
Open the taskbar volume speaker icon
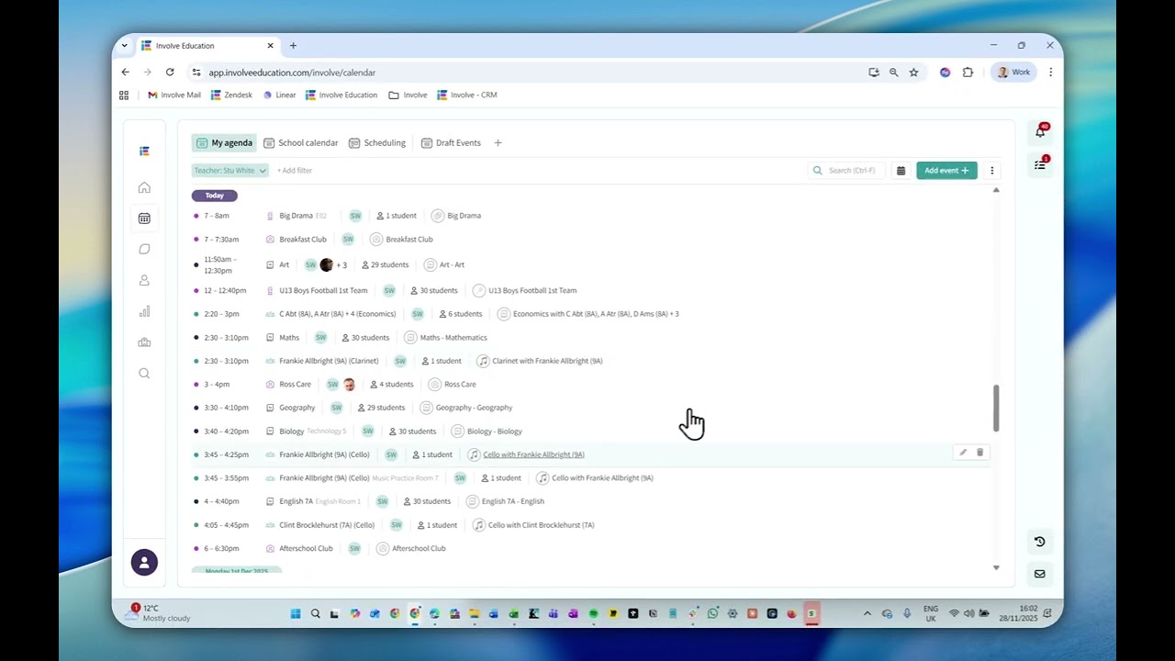point(968,613)
